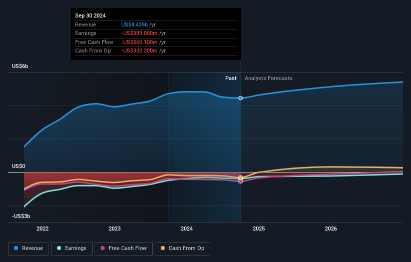Click the 2023 x-axis label
Image resolution: width=411 pixels, height=262 pixels.
click(x=115, y=228)
